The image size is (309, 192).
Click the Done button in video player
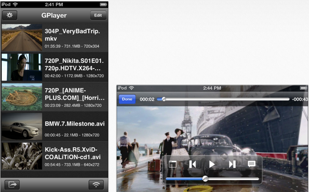[127, 99]
